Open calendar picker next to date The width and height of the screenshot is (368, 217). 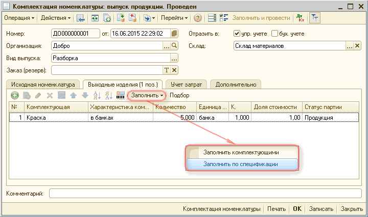coord(174,34)
